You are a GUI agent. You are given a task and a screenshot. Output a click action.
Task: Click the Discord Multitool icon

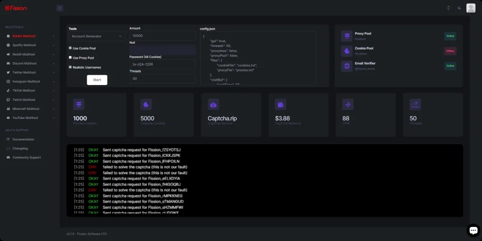click(x=8, y=63)
